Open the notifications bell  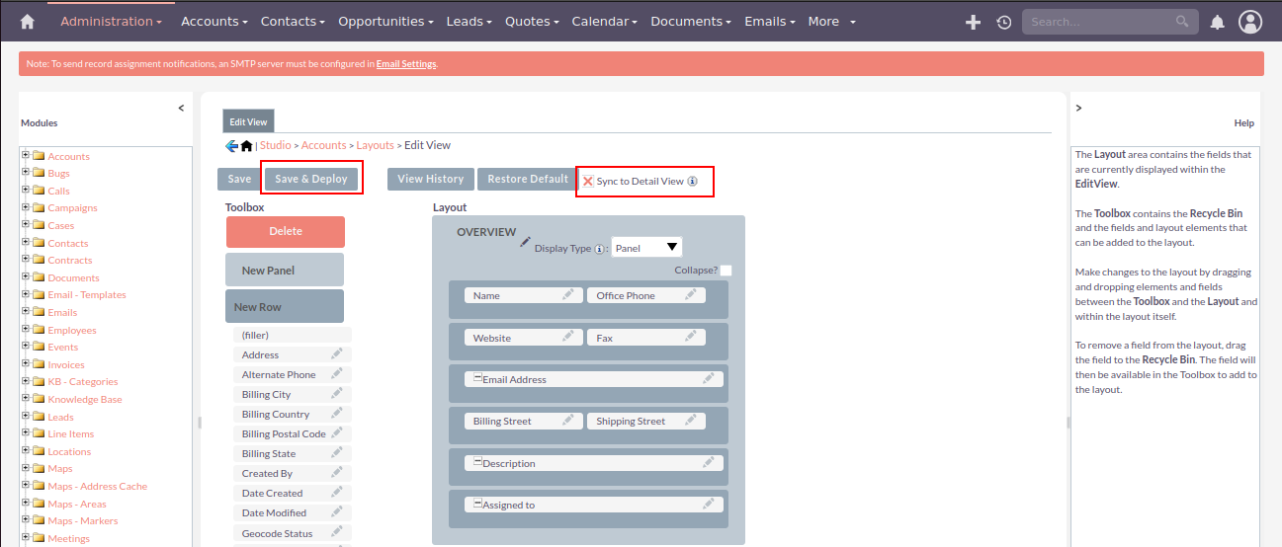pos(1218,22)
